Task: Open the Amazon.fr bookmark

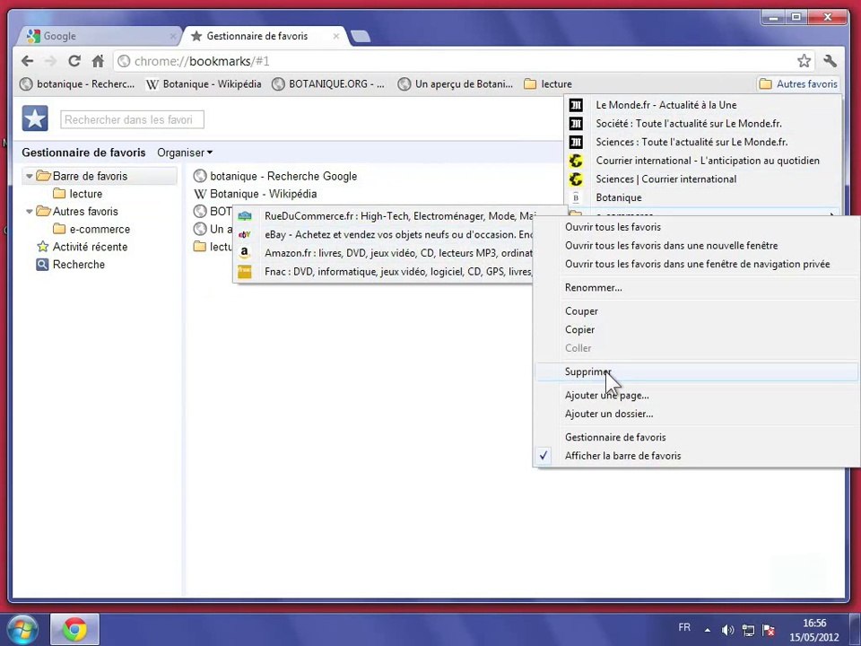Action: click(x=385, y=253)
